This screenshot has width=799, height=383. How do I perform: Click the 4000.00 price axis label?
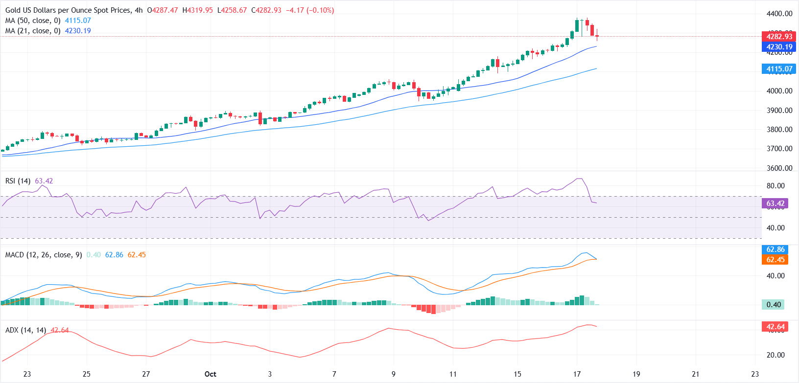point(779,91)
